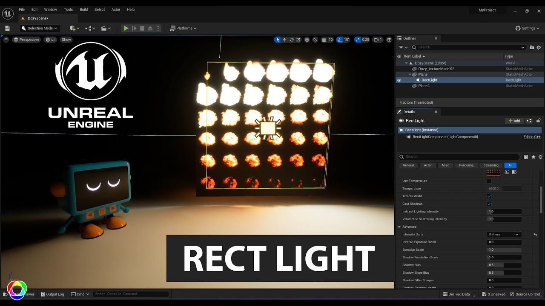The height and width of the screenshot is (306, 545).
Task: Open Intensity Units Unitless dropdown
Action: [x=504, y=234]
